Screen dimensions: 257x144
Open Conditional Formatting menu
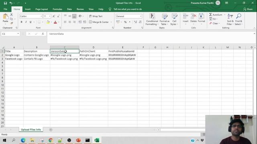click(152, 19)
